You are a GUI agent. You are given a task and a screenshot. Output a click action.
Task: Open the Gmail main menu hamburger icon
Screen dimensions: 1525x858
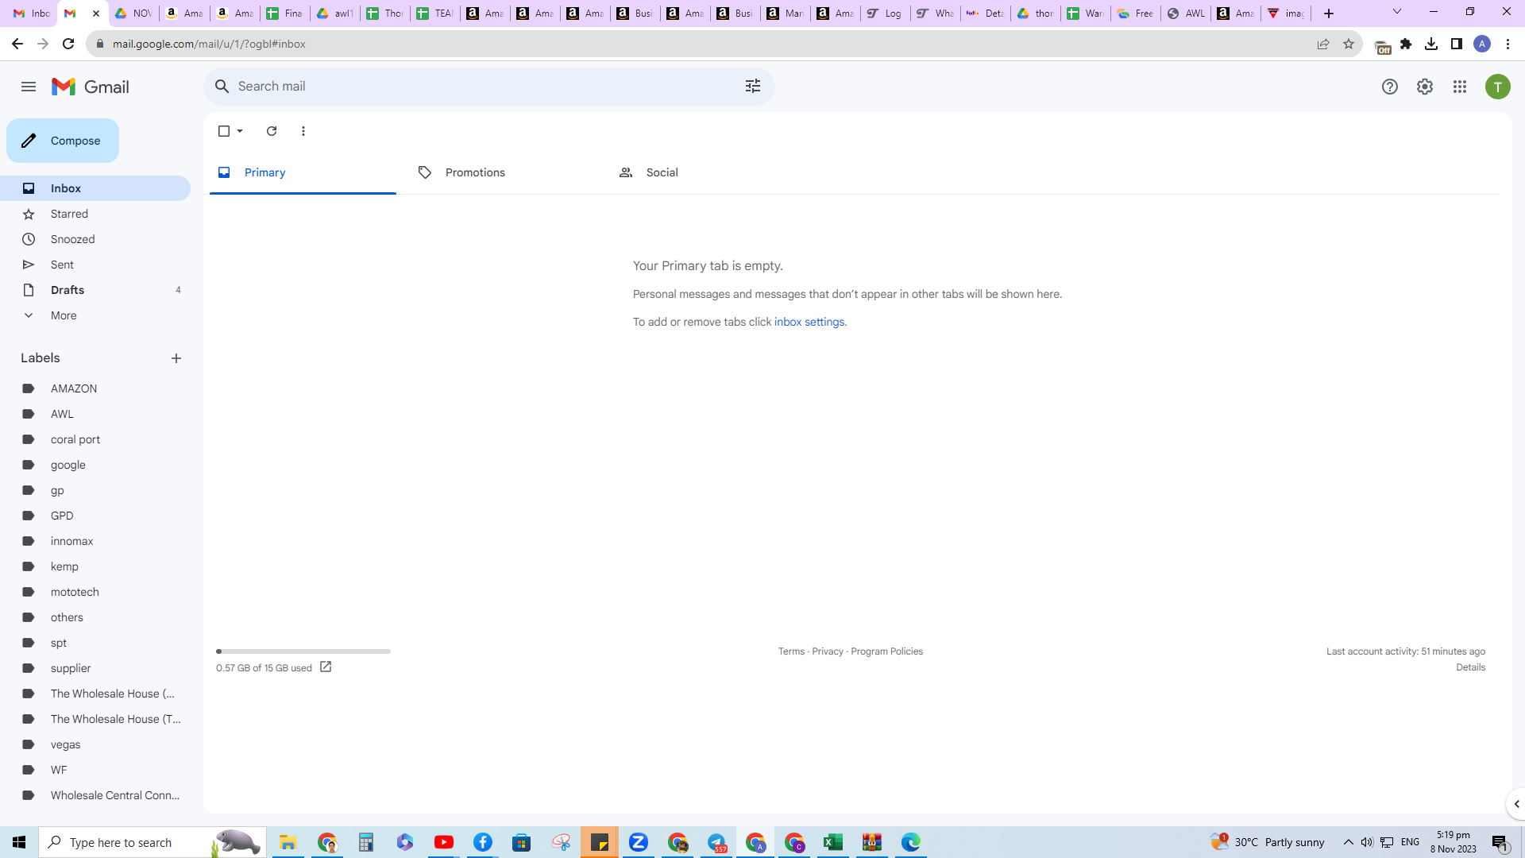pos(29,87)
